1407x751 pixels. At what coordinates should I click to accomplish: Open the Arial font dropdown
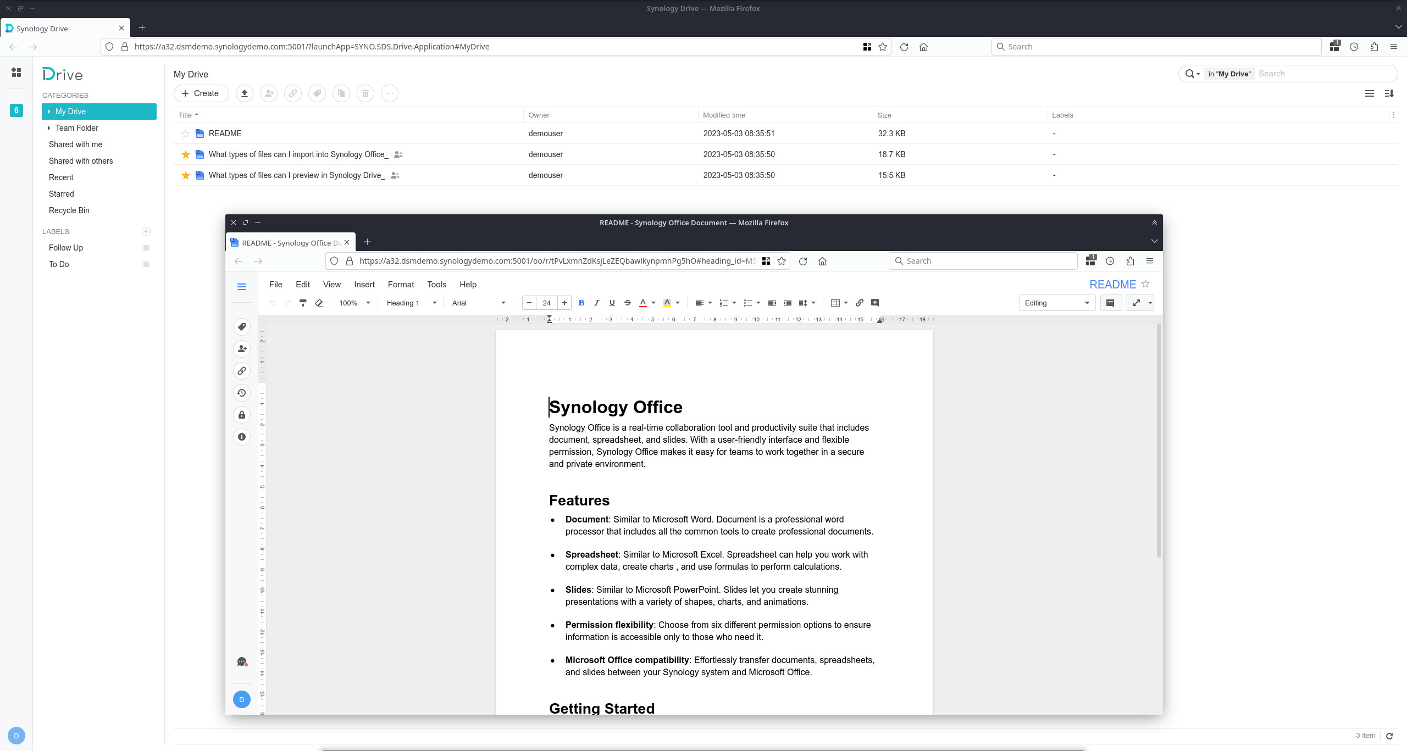click(x=478, y=303)
